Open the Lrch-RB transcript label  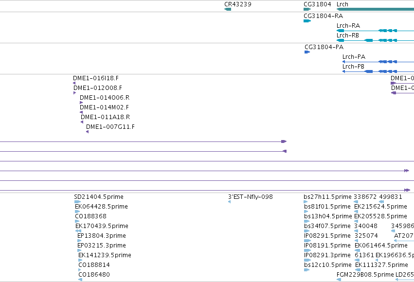(348, 35)
